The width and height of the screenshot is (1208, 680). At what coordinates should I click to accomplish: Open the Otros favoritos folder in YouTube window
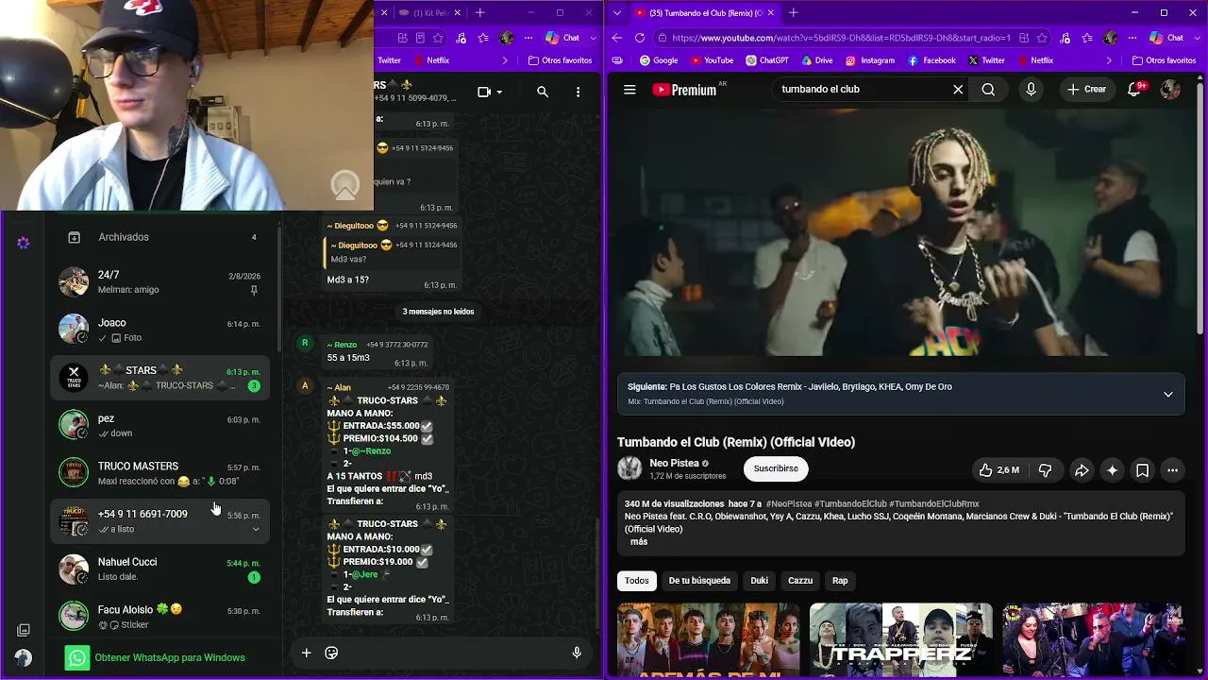pyautogui.click(x=1164, y=60)
